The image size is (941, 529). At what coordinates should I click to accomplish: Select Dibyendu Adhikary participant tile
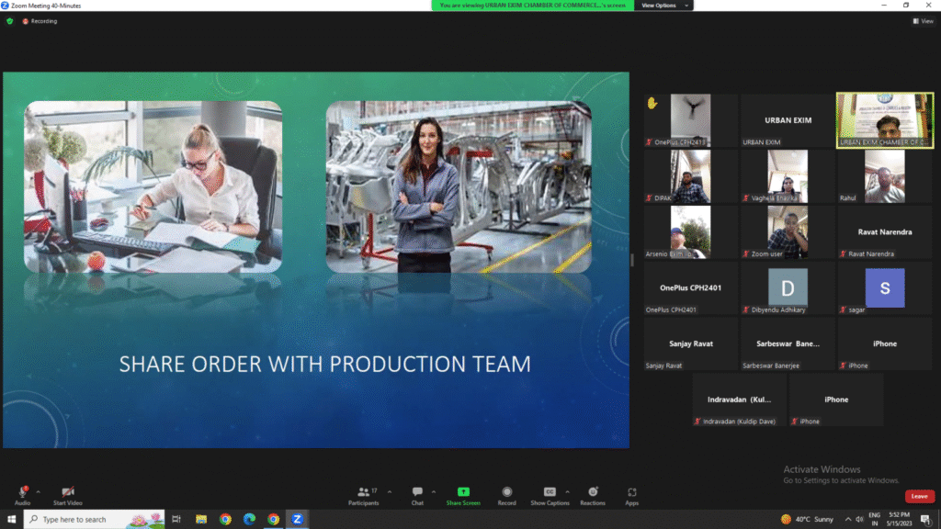pos(788,288)
